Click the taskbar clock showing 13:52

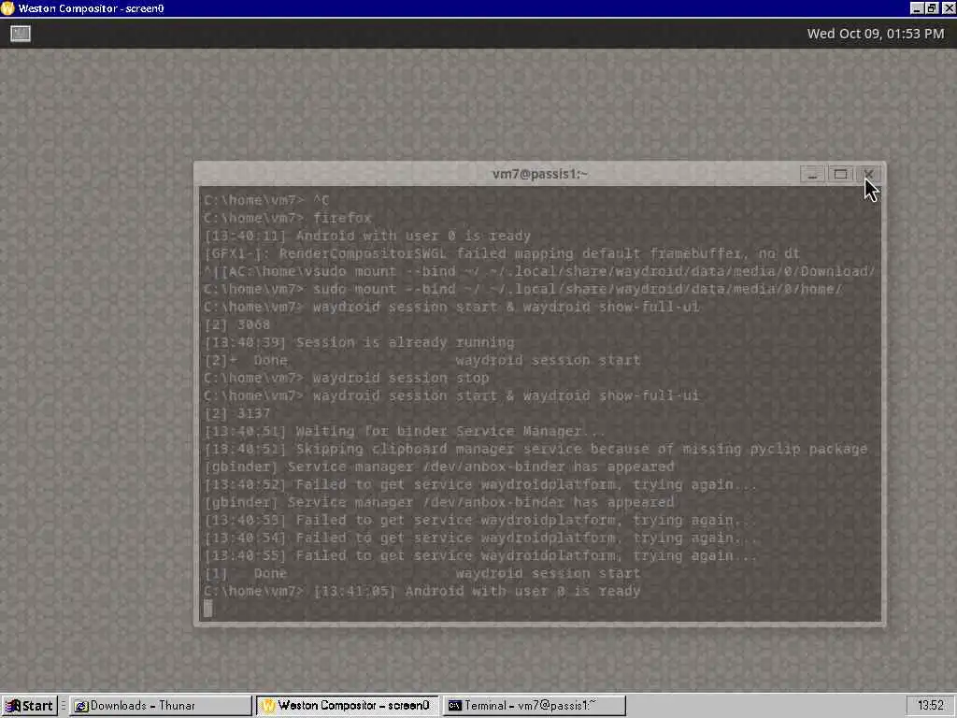(930, 706)
